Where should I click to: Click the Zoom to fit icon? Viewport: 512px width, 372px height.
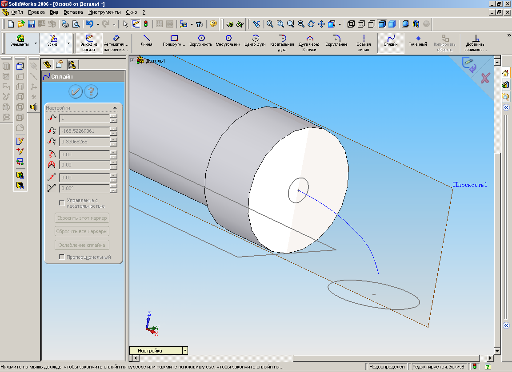(x=270, y=24)
